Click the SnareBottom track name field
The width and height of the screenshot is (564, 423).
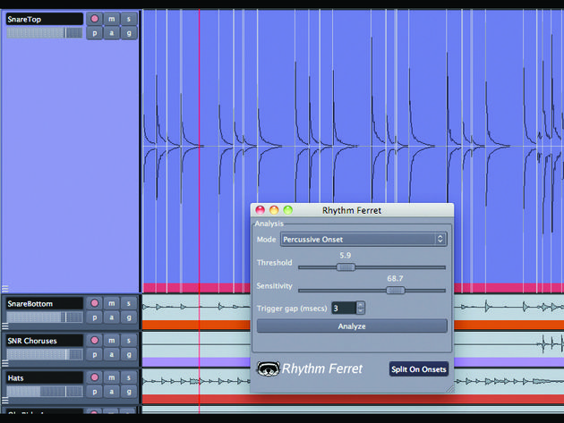(44, 304)
